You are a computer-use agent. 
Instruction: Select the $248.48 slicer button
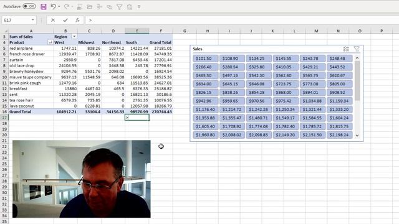(339, 58)
